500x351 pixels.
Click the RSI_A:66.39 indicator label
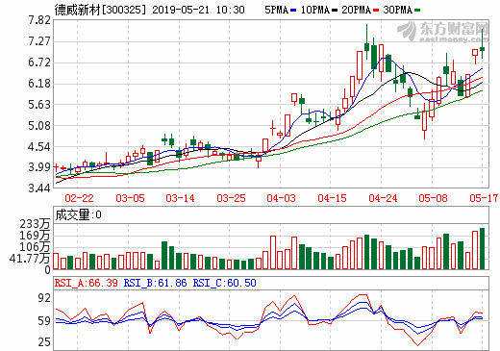pyautogui.click(x=87, y=283)
